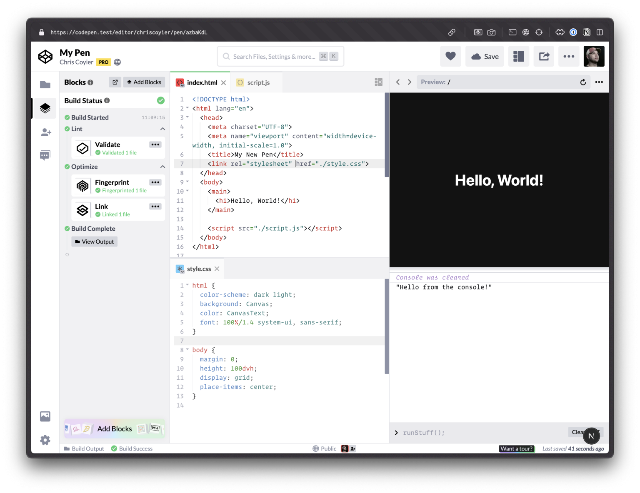Screen dimensions: 640x493
Task: Click the browser camera screenshot icon
Action: pyautogui.click(x=492, y=32)
